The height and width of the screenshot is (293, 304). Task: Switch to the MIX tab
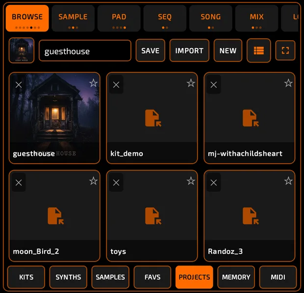pyautogui.click(x=257, y=18)
